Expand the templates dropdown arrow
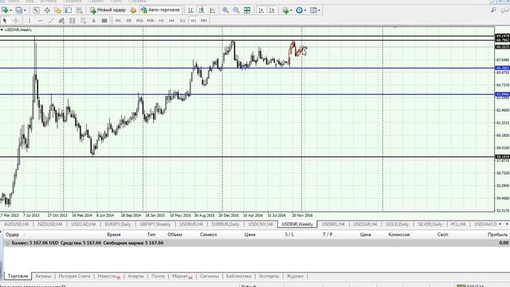Screen dimensions: 510x287 click(320, 10)
